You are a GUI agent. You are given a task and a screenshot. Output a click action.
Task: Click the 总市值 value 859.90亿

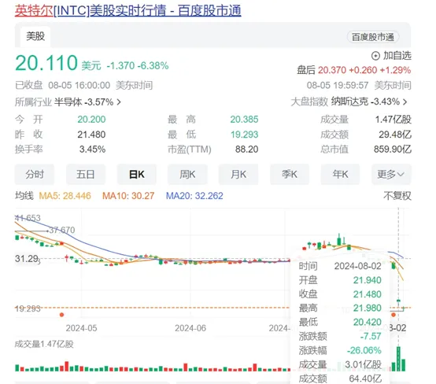(x=393, y=150)
